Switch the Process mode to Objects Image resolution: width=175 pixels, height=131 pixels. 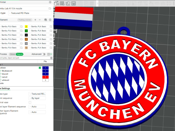coord(20,54)
